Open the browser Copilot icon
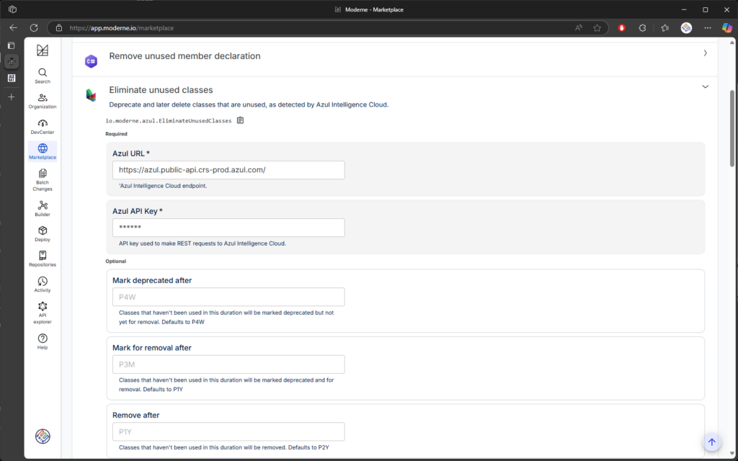Viewport: 738px width, 461px height. [726, 27]
